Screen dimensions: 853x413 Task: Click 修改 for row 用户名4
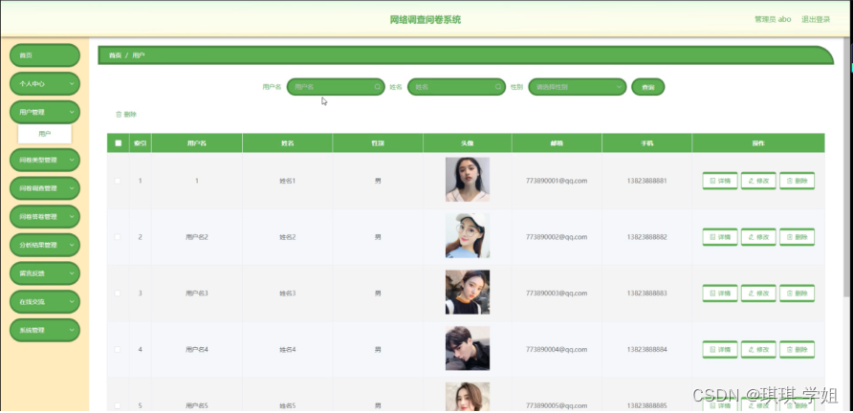tap(758, 349)
